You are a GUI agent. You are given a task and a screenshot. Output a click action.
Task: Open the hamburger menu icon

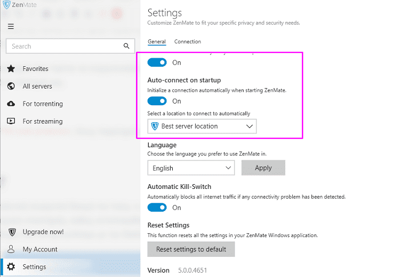[11, 26]
